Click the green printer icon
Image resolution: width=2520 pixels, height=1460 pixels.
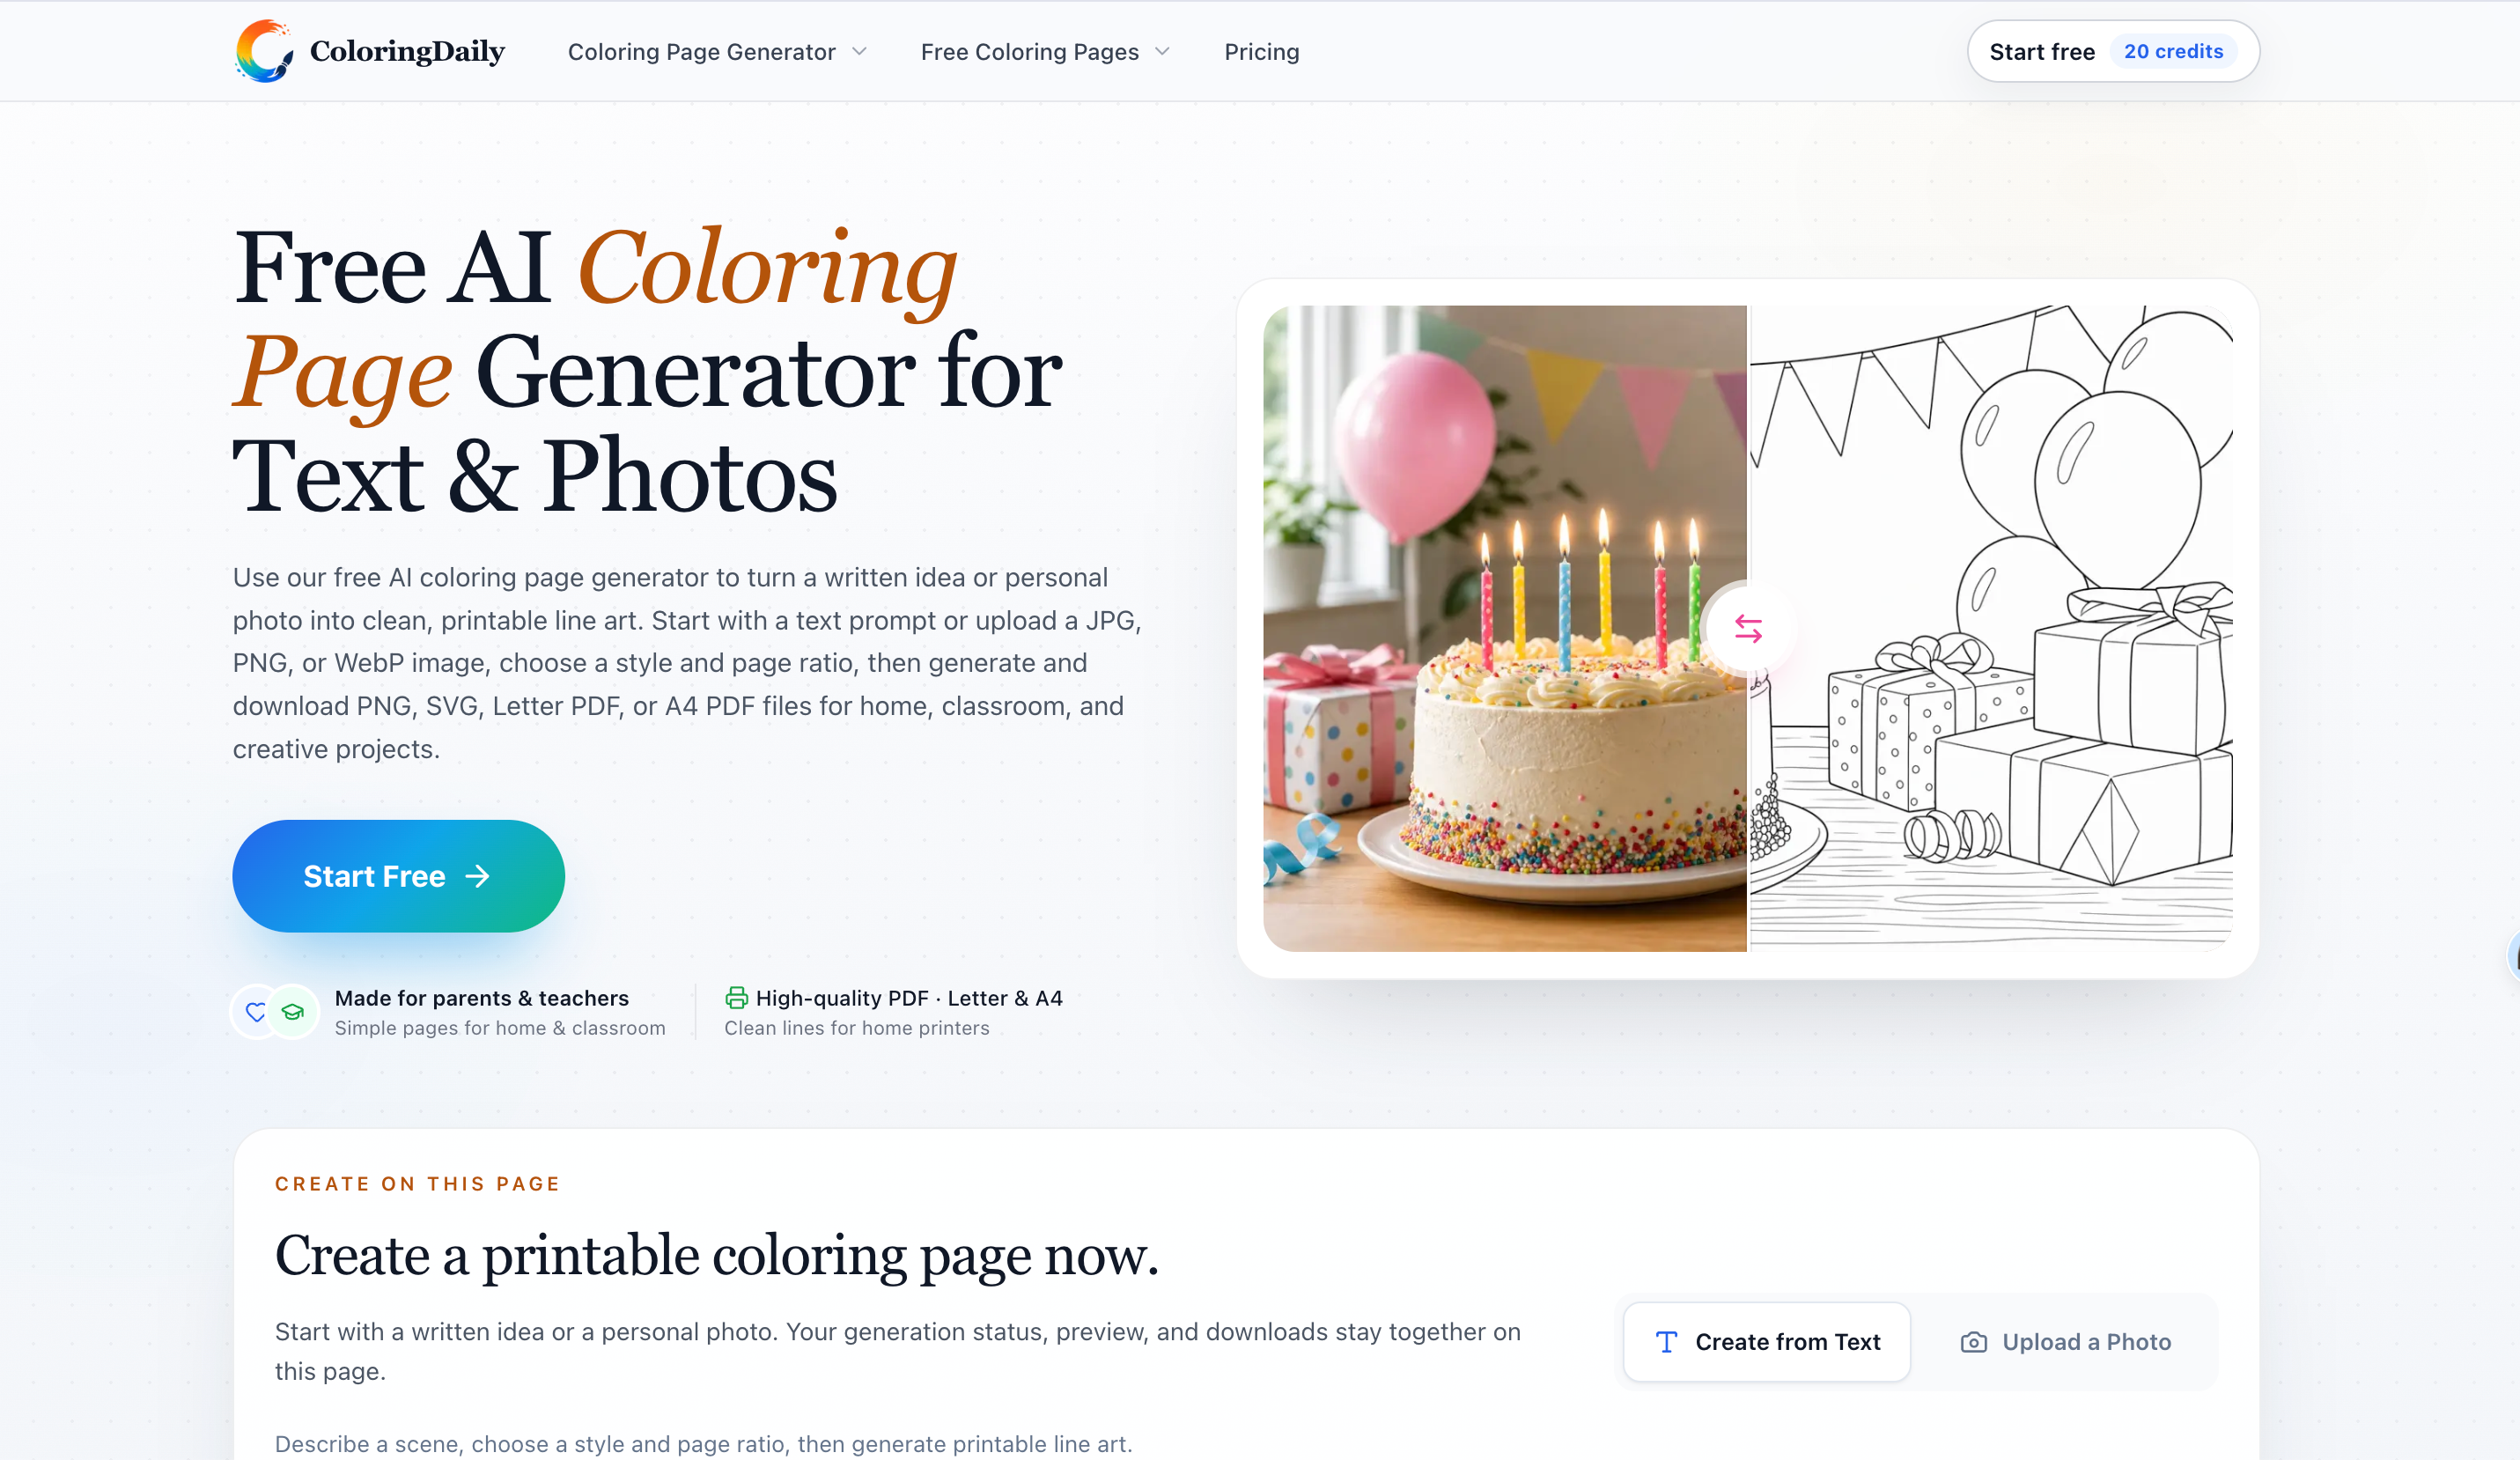tap(736, 997)
